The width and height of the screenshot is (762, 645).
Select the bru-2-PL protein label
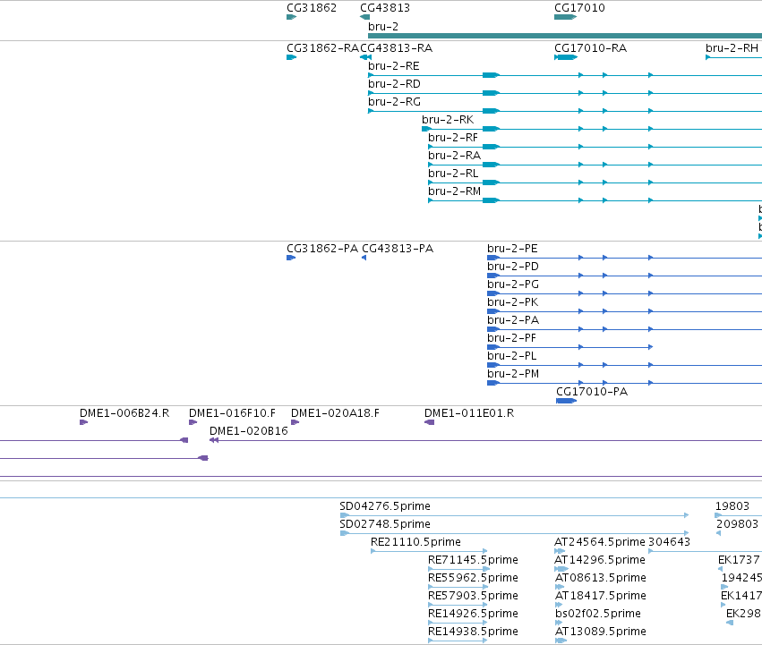coord(511,356)
